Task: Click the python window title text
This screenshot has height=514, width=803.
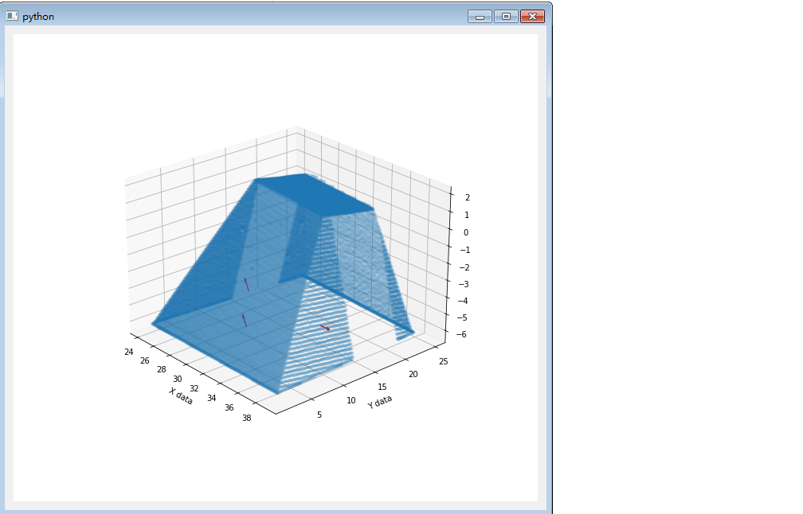Action: (38, 15)
